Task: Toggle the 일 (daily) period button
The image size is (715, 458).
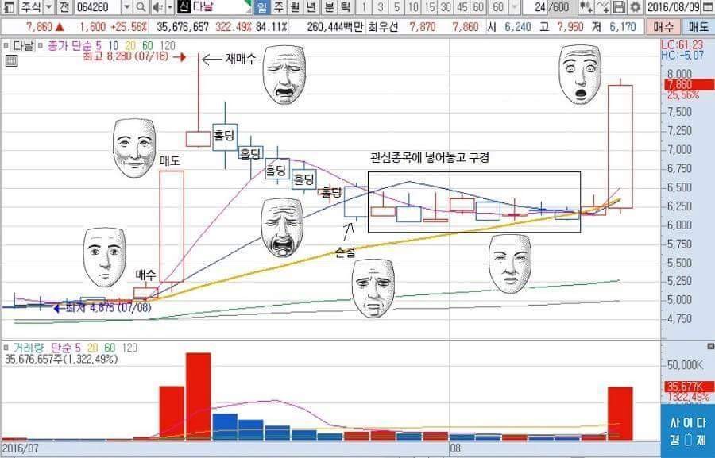Action: click(261, 7)
